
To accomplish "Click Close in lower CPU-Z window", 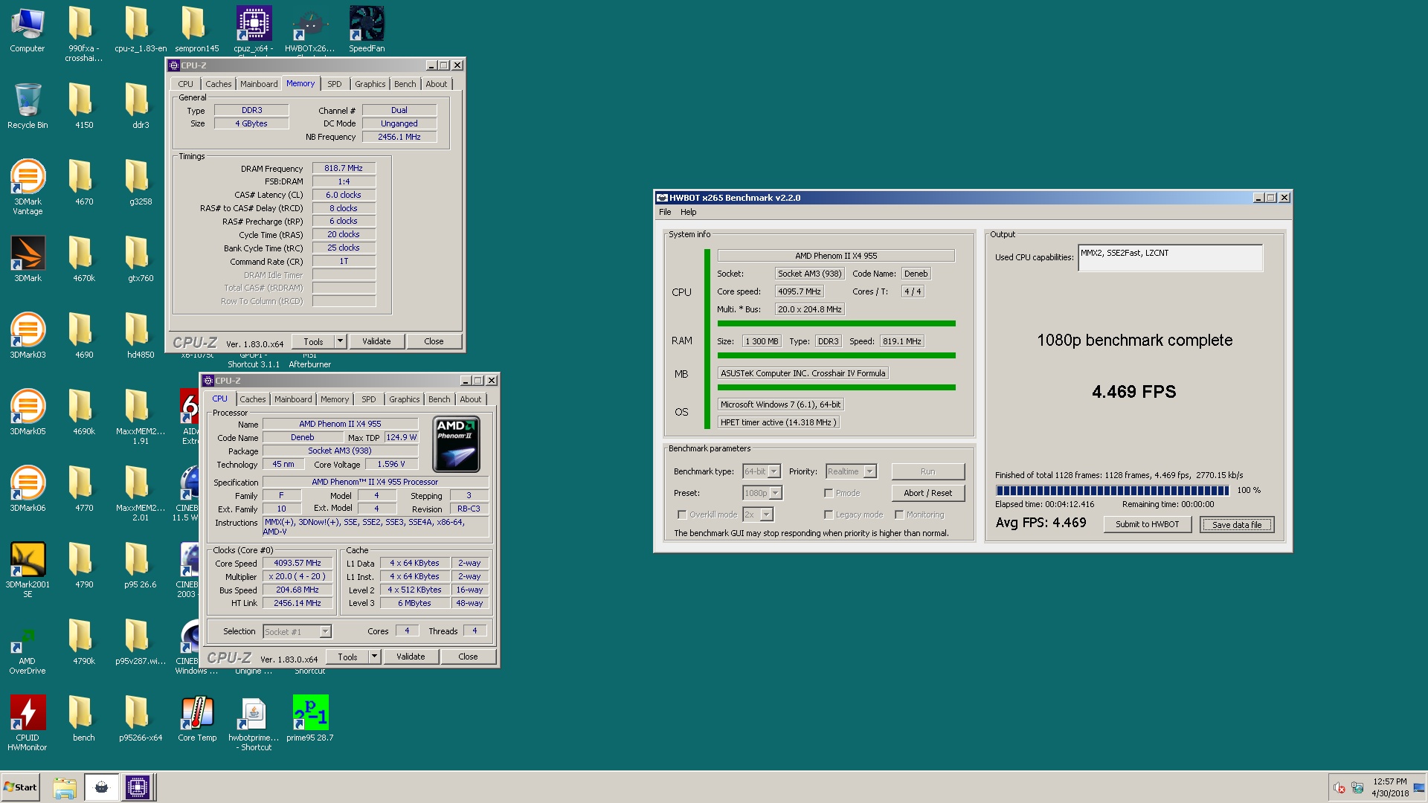I will tap(468, 657).
